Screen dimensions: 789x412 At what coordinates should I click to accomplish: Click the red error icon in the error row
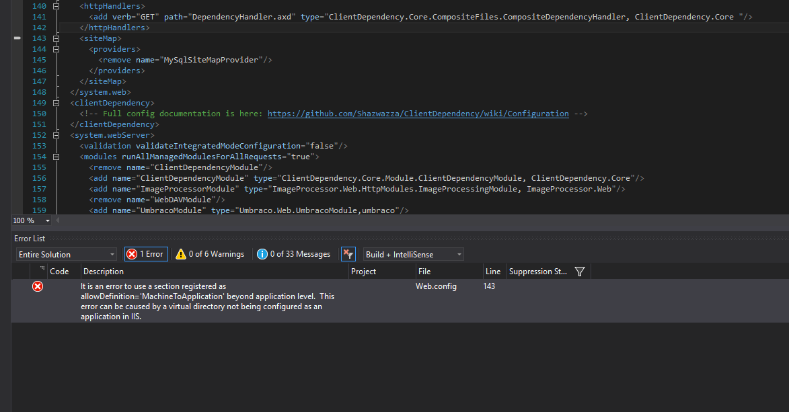pyautogui.click(x=38, y=286)
